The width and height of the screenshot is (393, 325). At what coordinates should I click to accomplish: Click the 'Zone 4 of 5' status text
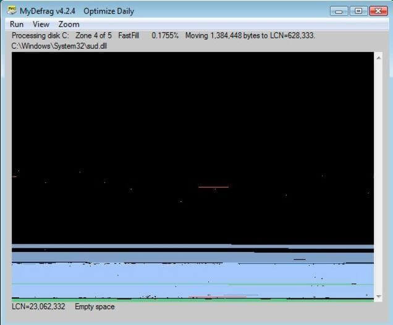[93, 35]
